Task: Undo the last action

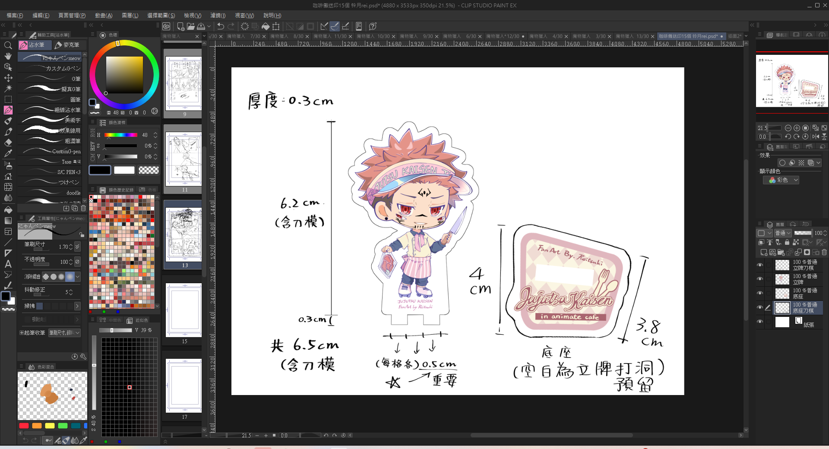Action: [221, 26]
